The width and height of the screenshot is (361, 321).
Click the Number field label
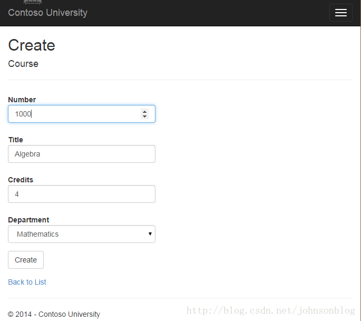click(x=22, y=100)
